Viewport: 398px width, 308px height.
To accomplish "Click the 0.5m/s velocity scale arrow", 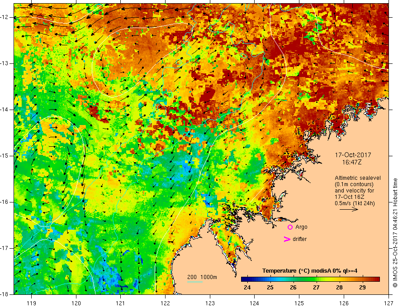I will click(349, 210).
